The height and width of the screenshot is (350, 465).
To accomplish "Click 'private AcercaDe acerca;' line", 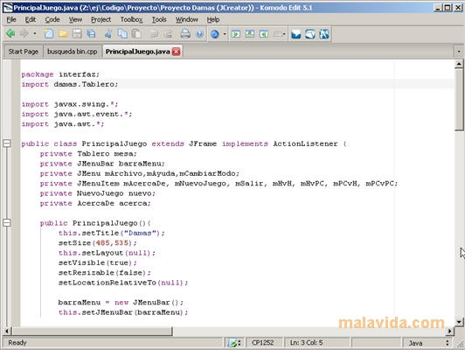I will coord(95,203).
